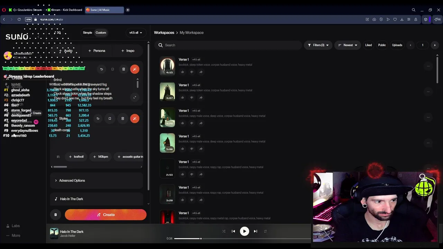Open the browser AI assistant button
Image resolution: width=443 pixels, height=249 pixels.
(x=437, y=19)
